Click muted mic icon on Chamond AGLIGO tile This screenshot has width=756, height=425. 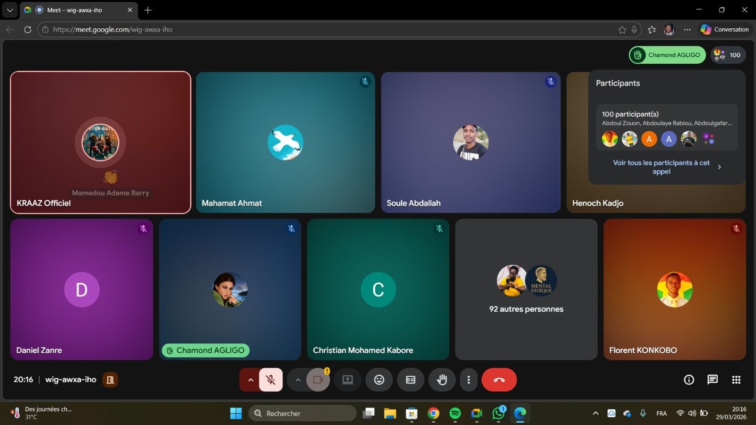pyautogui.click(x=292, y=229)
